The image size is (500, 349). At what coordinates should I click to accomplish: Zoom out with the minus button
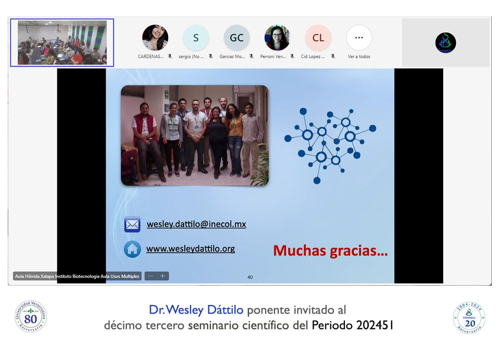pos(151,276)
